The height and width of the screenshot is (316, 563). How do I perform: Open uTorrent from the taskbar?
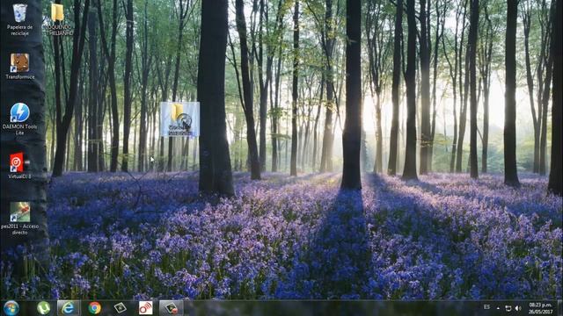(43, 308)
